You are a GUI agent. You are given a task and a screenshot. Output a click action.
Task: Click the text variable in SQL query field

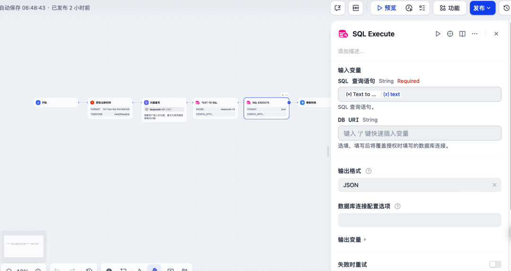tap(391, 94)
